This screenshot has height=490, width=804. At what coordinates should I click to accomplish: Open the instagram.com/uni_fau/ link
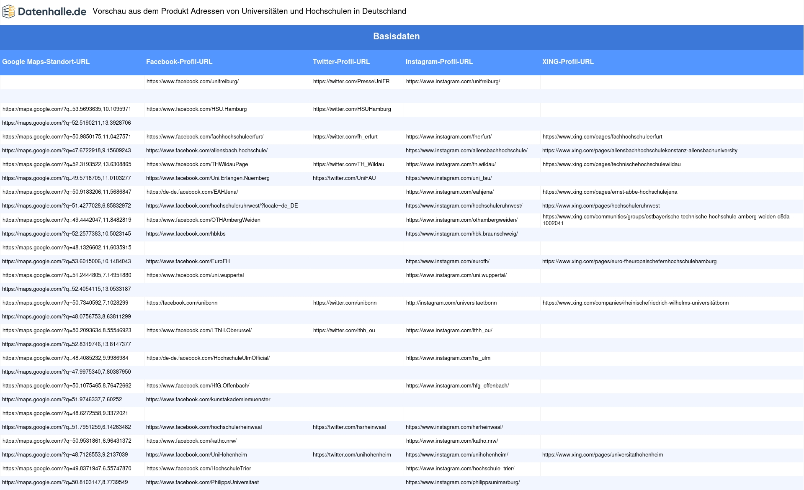tap(449, 178)
